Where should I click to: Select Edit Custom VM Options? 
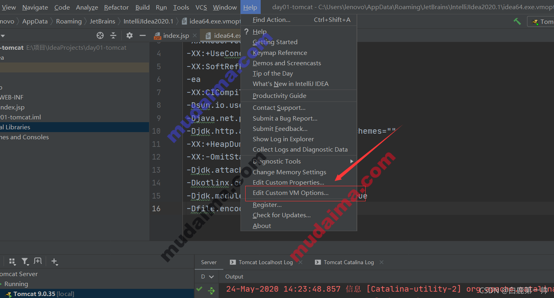click(299, 193)
